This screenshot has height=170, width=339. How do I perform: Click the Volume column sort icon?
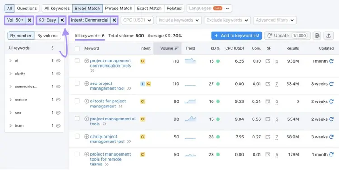pos(176,48)
